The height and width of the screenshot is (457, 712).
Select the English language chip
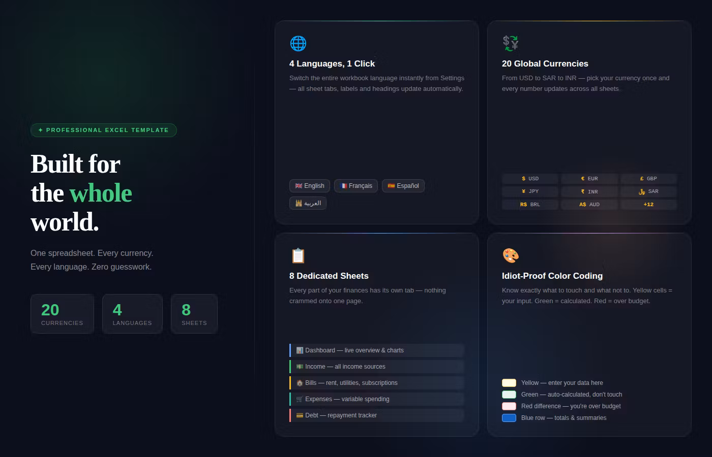pos(310,186)
